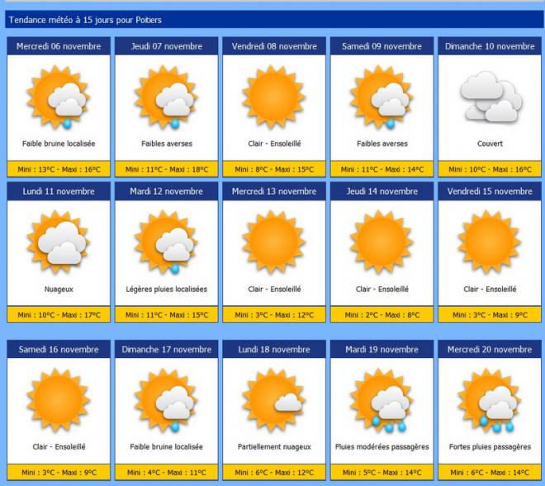Select the 'Mercredi 06 novembre' header

(59, 46)
